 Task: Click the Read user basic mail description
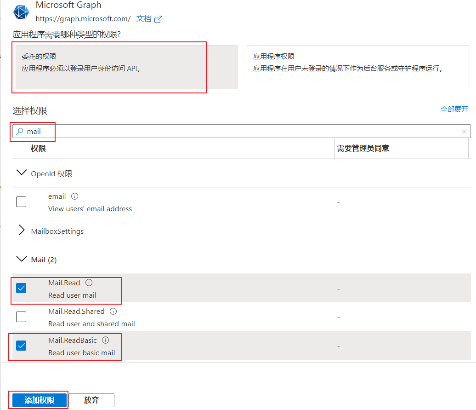coord(82,352)
